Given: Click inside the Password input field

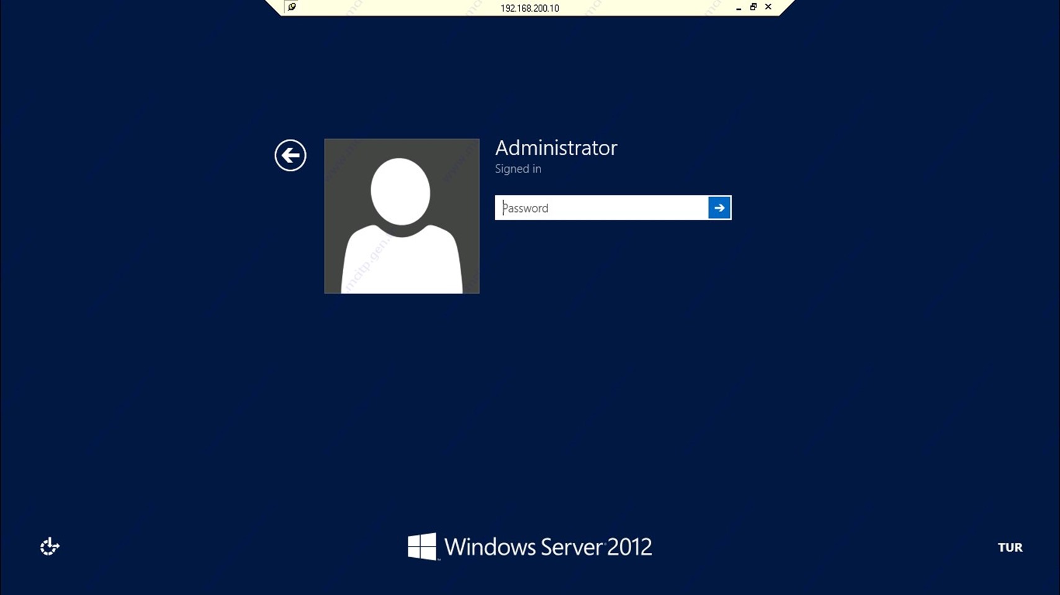Looking at the screenshot, I should click(601, 208).
